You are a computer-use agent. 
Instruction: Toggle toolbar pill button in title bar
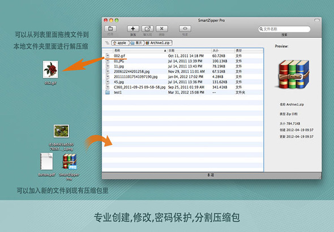click(317, 20)
